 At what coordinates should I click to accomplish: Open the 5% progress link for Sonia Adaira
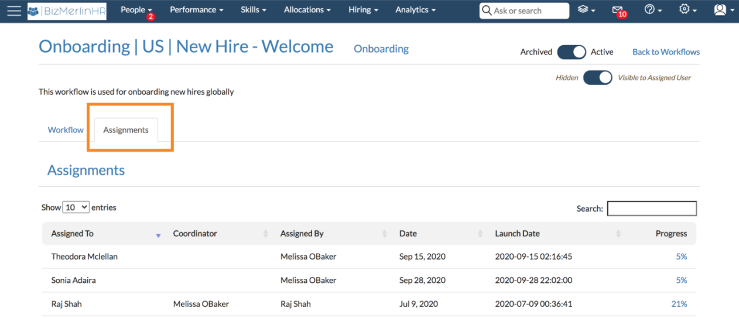[681, 280]
